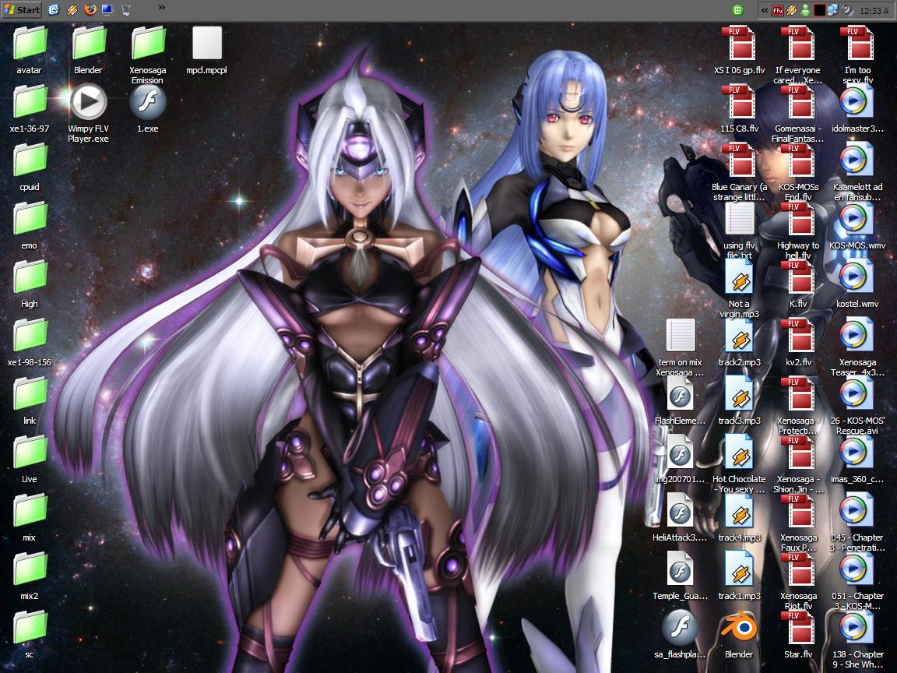The image size is (897, 673).
Task: Select the cpuid folder
Action: (29, 167)
